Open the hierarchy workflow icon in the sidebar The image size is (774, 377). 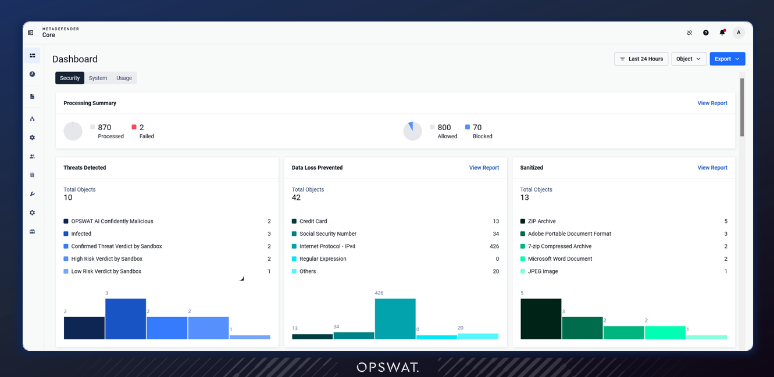point(32,119)
